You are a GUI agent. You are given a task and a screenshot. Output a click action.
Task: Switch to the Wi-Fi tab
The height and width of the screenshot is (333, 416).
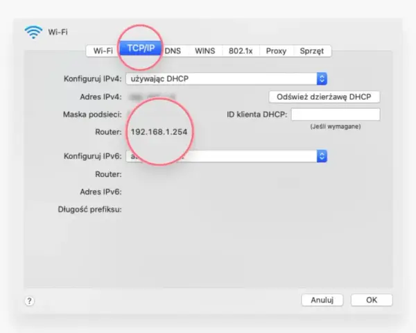pos(103,51)
